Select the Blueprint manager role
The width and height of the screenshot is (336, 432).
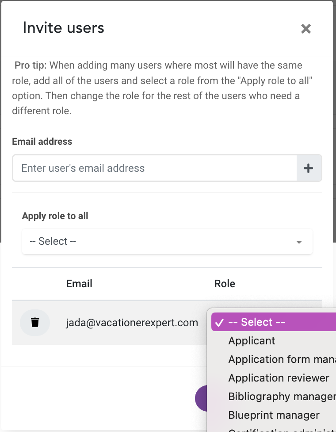coord(274,415)
